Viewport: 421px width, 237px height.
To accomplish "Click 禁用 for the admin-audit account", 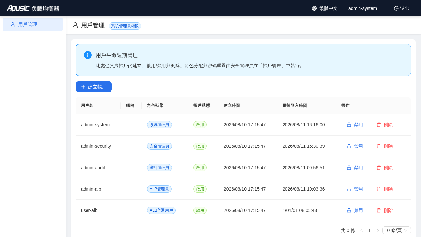I will (x=355, y=168).
